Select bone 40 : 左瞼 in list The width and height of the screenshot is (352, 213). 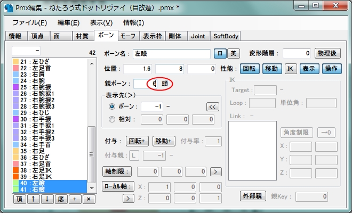50,183
